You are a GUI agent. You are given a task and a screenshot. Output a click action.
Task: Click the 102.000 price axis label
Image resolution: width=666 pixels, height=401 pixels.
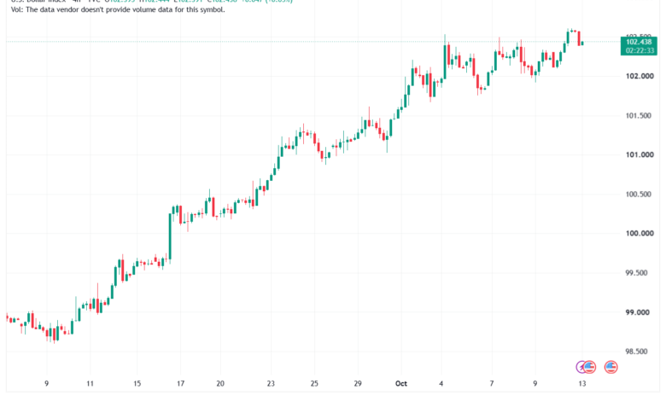(x=640, y=77)
